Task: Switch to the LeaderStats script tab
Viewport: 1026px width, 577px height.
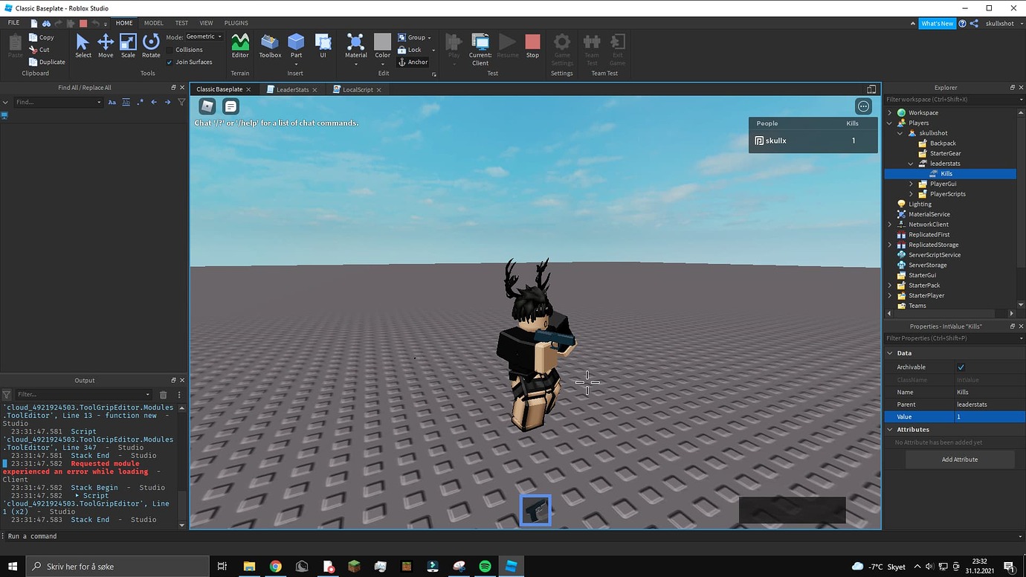Action: pyautogui.click(x=292, y=89)
